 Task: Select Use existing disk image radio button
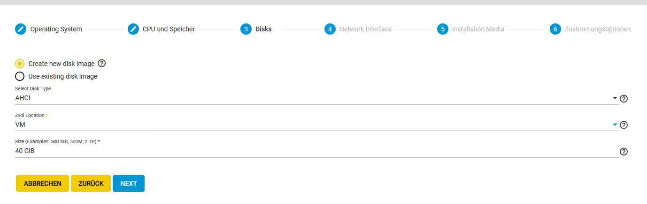click(x=20, y=76)
